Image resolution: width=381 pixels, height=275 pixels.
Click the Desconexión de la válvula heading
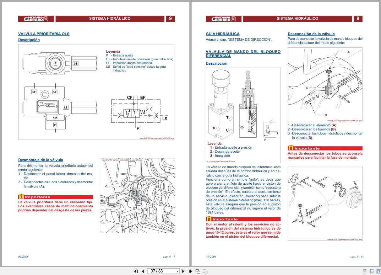pos(311,34)
